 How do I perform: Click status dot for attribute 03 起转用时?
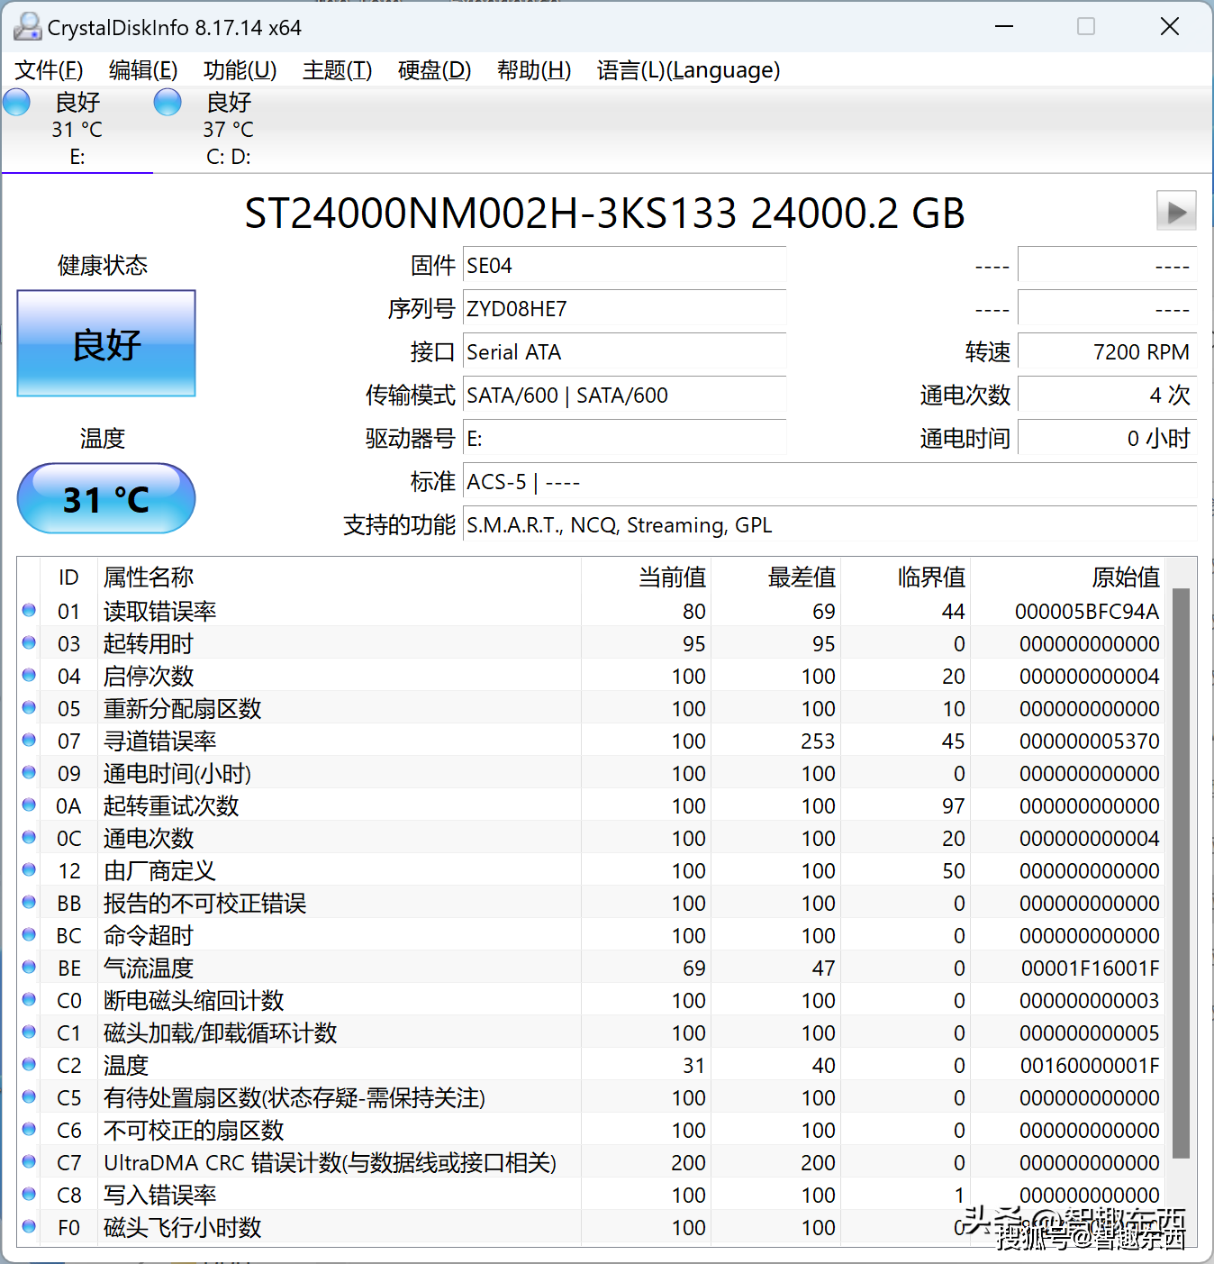(29, 643)
